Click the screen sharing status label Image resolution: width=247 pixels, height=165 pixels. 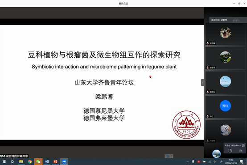pyautogui.click(x=14, y=156)
